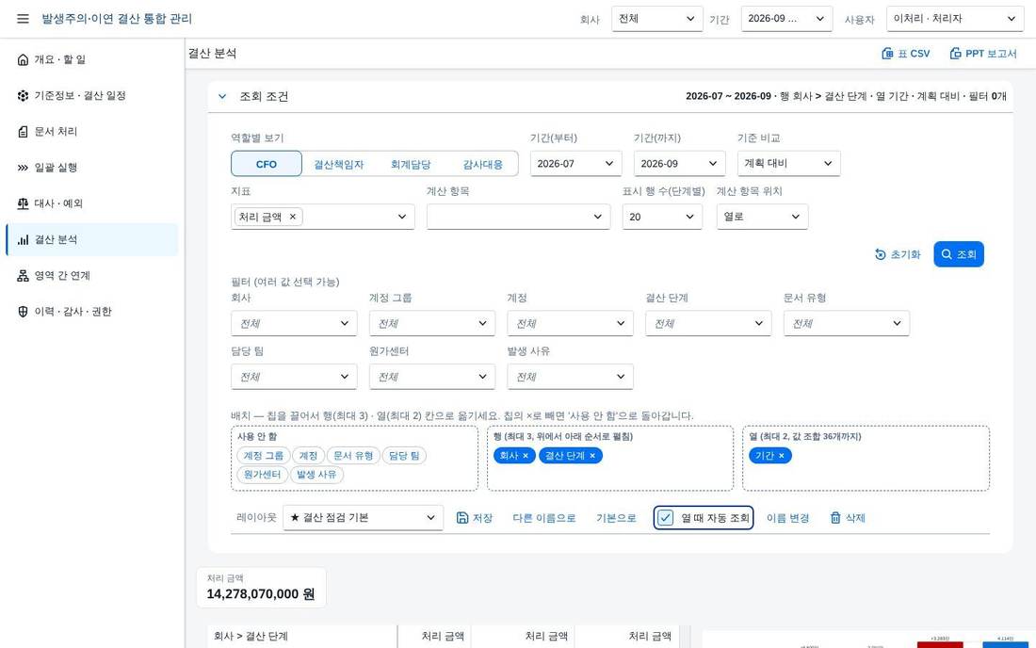Open the 문서 유형 filter dropdown
This screenshot has width=1036, height=648.
(847, 324)
